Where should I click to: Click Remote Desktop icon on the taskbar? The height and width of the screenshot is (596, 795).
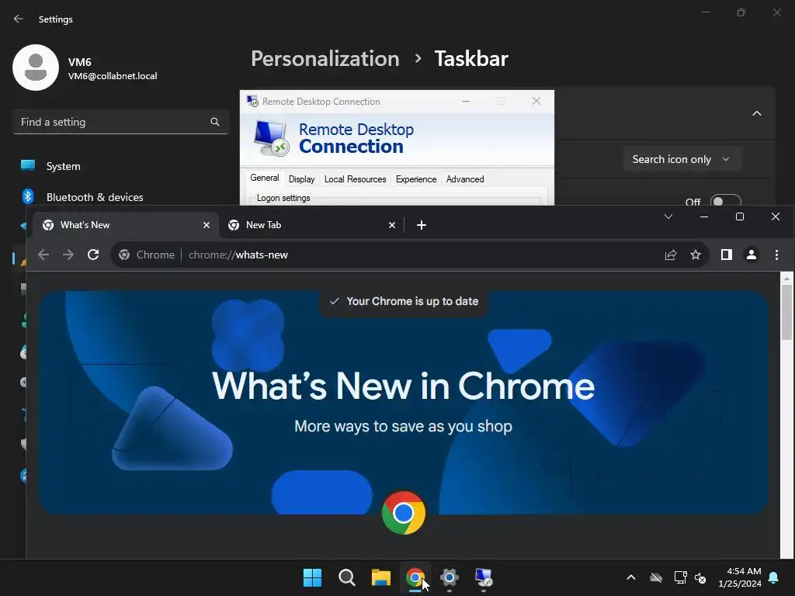(x=484, y=577)
